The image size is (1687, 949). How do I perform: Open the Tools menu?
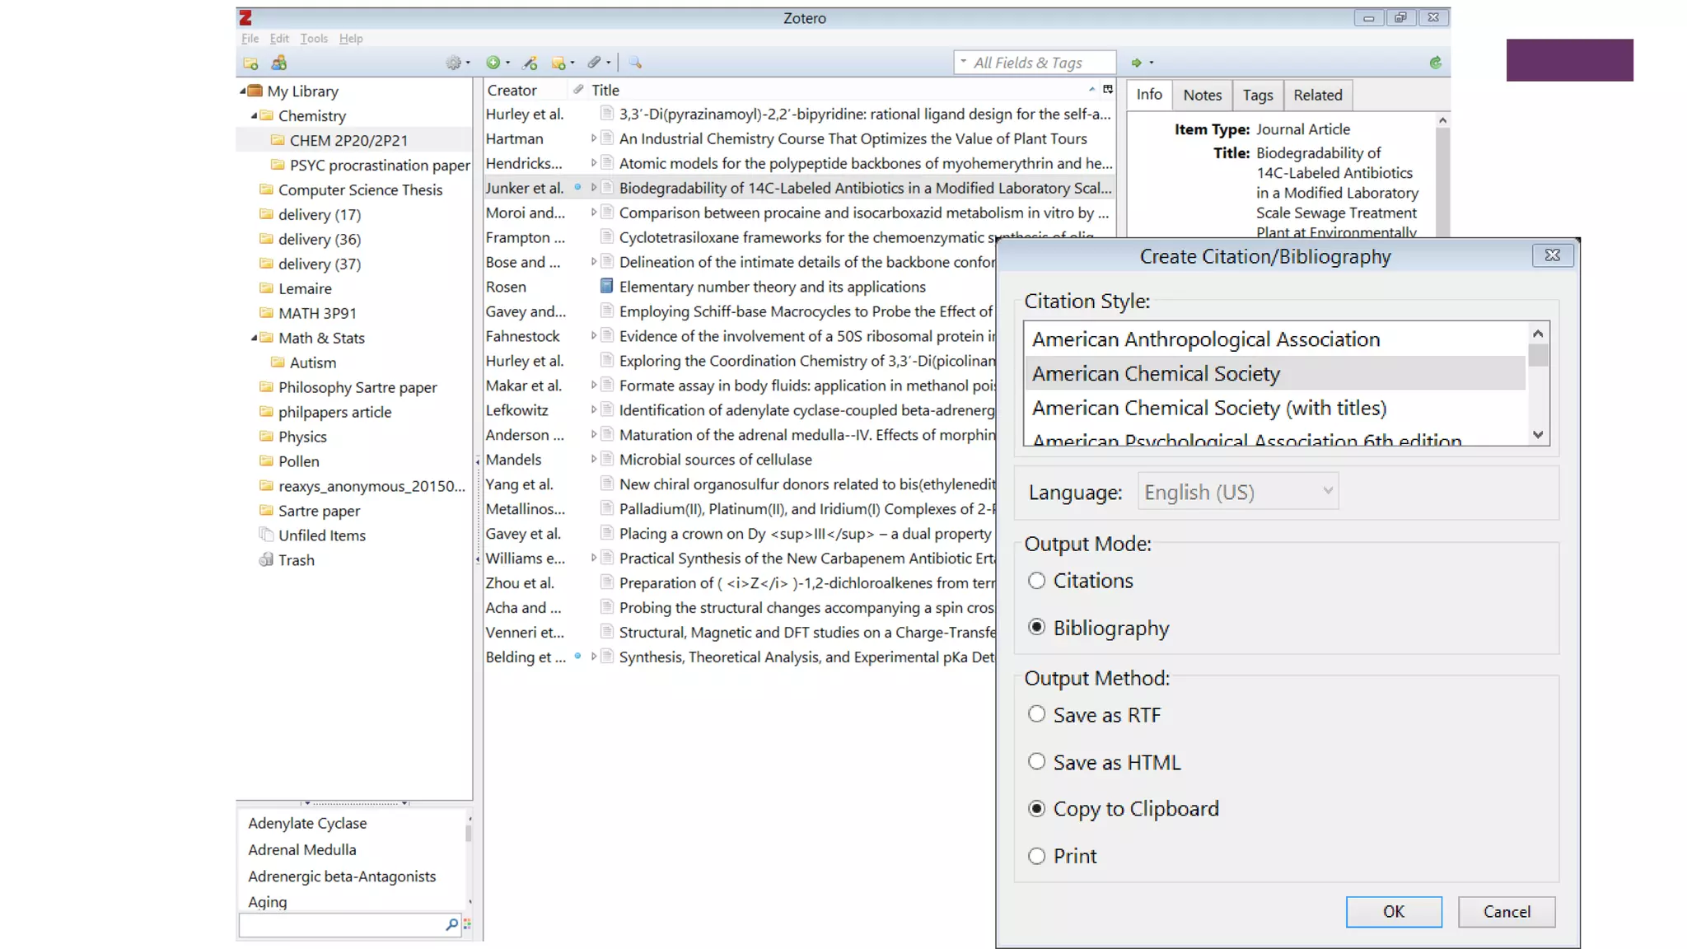(313, 39)
